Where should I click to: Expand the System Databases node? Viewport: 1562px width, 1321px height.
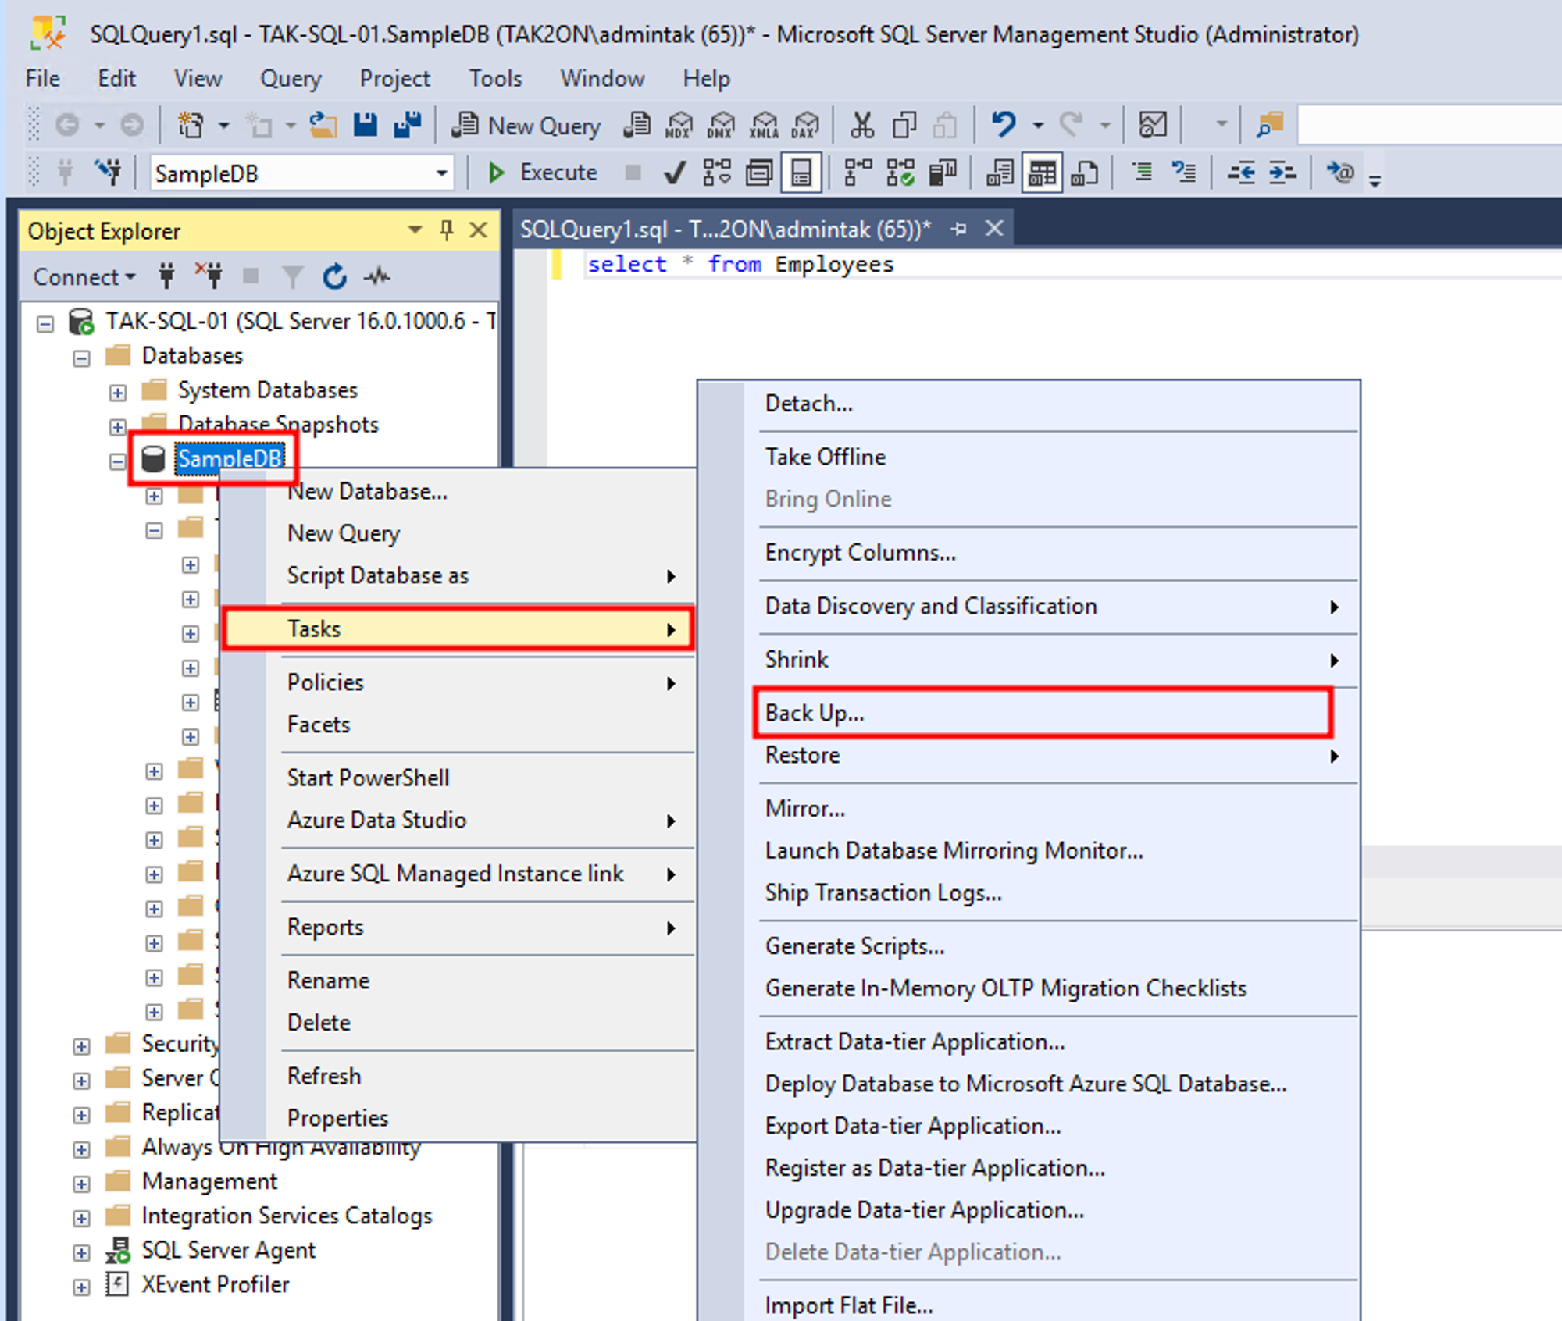coord(118,392)
